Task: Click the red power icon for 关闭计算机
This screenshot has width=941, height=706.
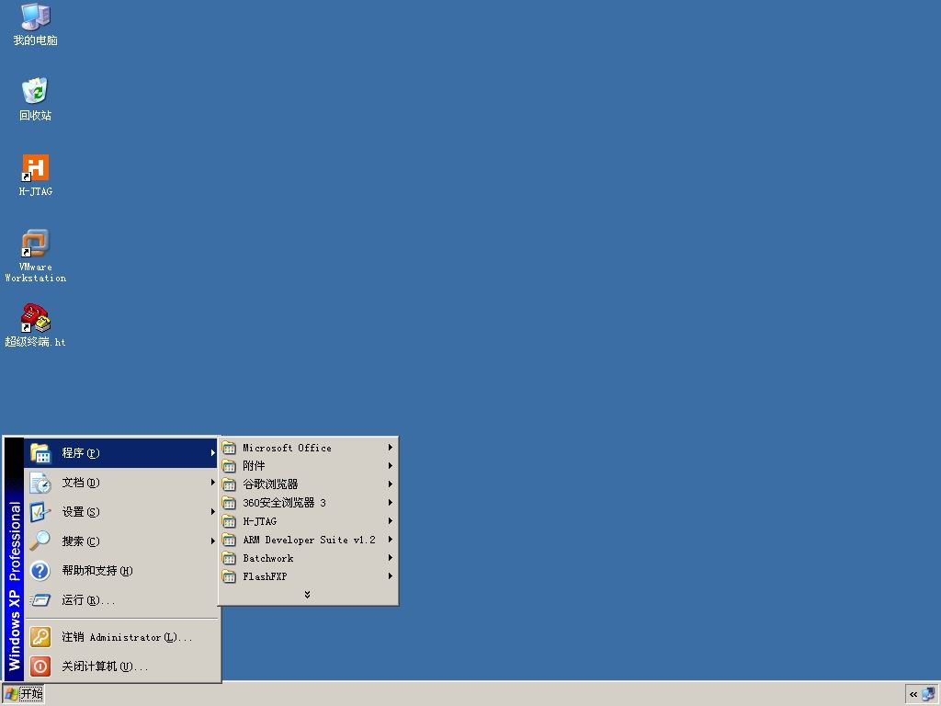Action: tap(40, 666)
